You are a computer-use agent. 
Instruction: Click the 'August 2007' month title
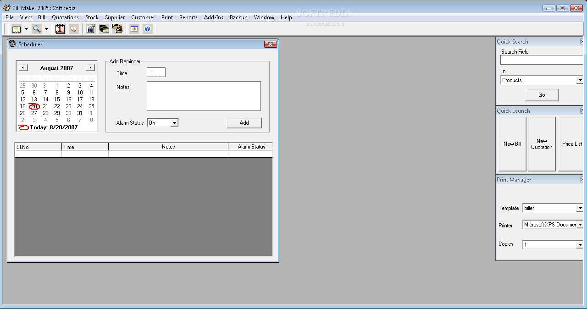(x=56, y=68)
